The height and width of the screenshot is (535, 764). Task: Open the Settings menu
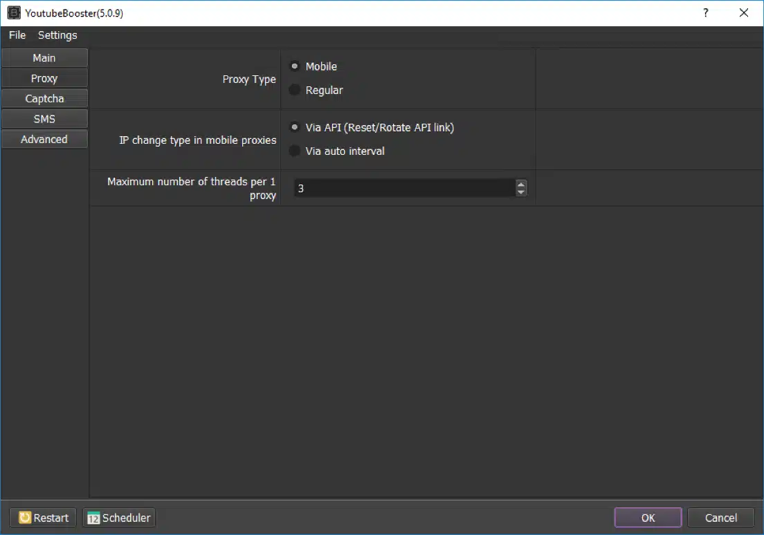[57, 35]
